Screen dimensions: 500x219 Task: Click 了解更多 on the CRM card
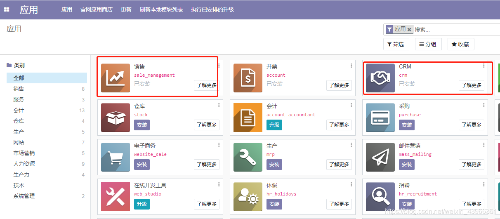pyautogui.click(x=472, y=85)
